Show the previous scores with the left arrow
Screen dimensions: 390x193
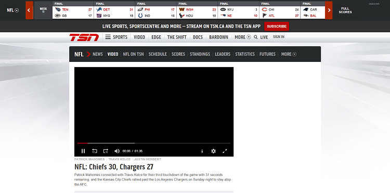[x=29, y=10]
